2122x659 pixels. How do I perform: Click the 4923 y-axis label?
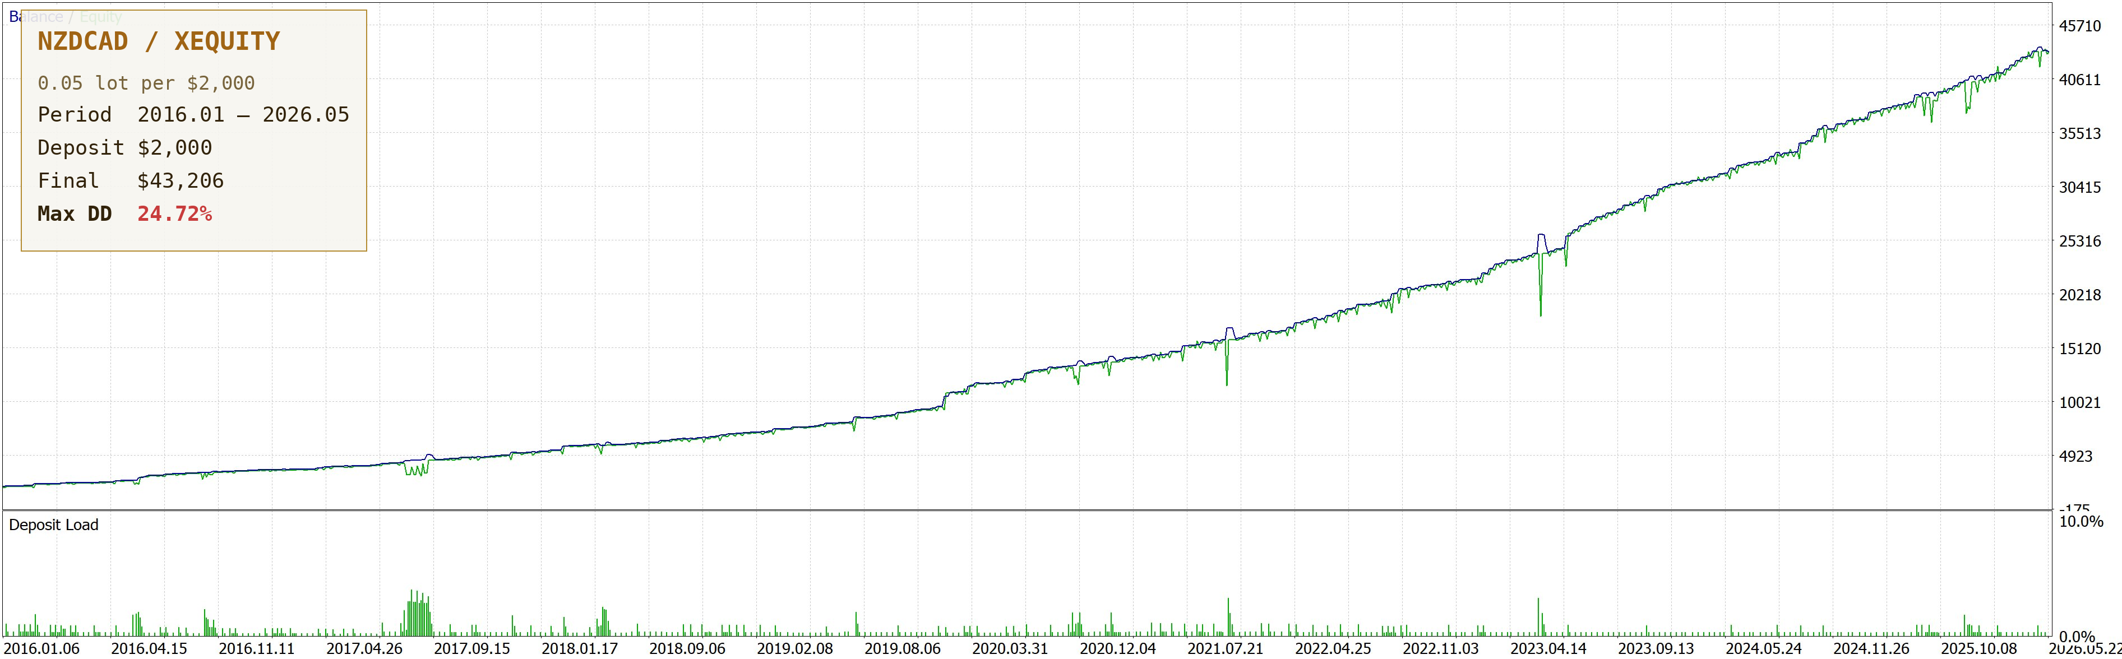(2075, 456)
